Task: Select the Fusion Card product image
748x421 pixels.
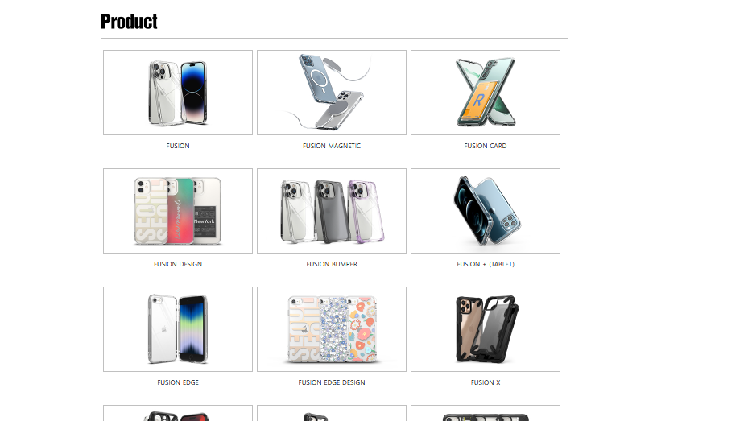Action: click(x=486, y=93)
